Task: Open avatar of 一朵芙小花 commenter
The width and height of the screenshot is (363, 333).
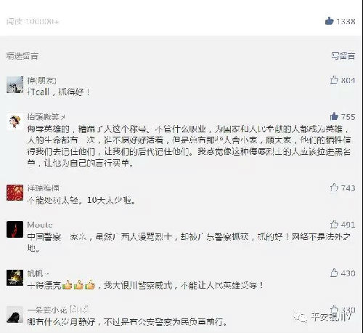Action: pos(15,314)
